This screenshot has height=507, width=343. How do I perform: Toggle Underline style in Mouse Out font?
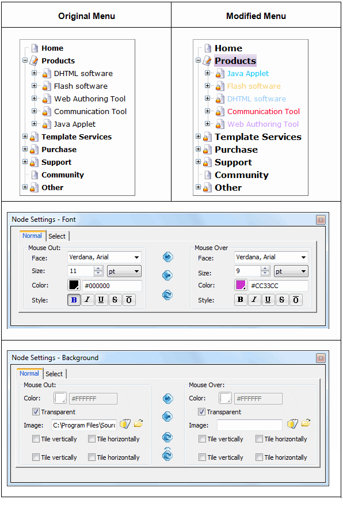(x=101, y=300)
